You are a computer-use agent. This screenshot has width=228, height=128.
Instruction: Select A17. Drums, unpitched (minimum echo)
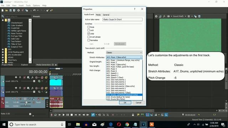click(124, 95)
